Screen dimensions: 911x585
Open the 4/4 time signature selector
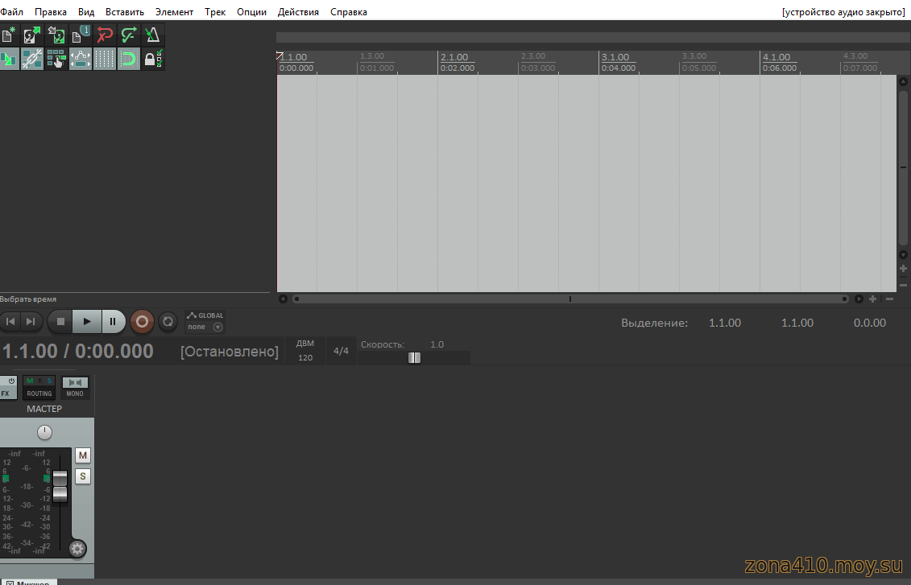point(342,351)
